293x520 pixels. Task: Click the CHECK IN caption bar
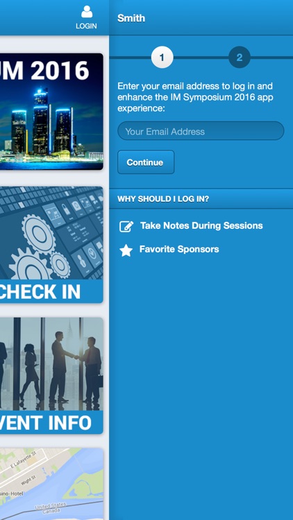(x=51, y=291)
